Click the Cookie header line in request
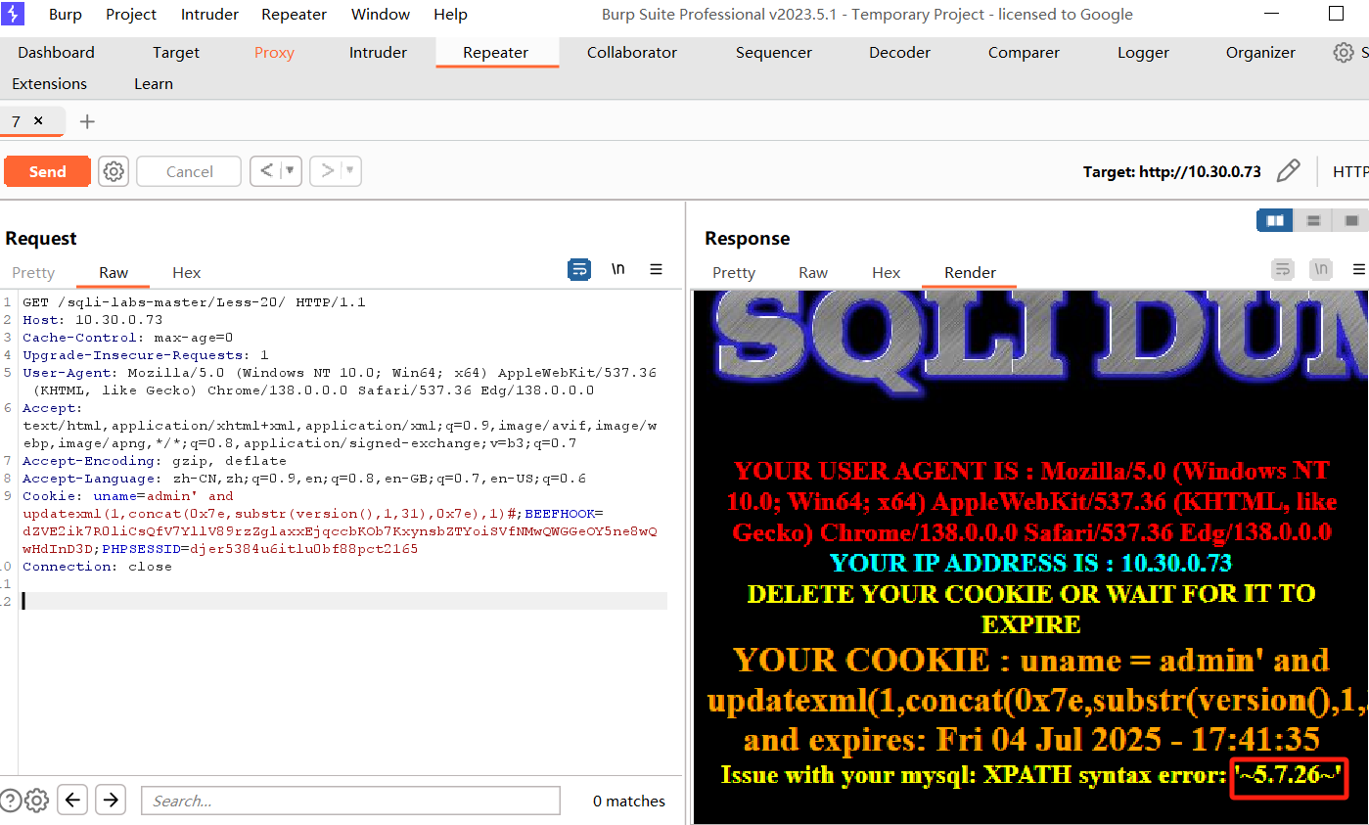The width and height of the screenshot is (1369, 825). 340,523
